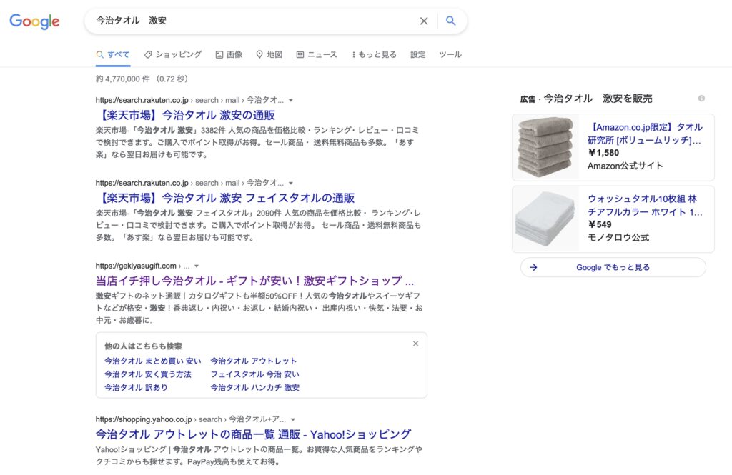Clear the search box with X icon
732x475 pixels.
(x=424, y=21)
